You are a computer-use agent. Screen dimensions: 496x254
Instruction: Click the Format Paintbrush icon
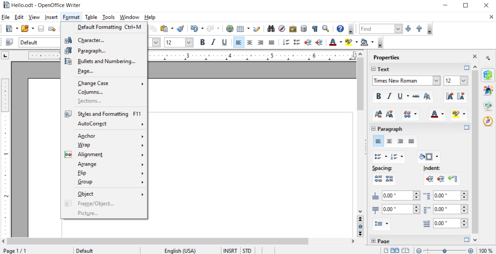click(180, 29)
